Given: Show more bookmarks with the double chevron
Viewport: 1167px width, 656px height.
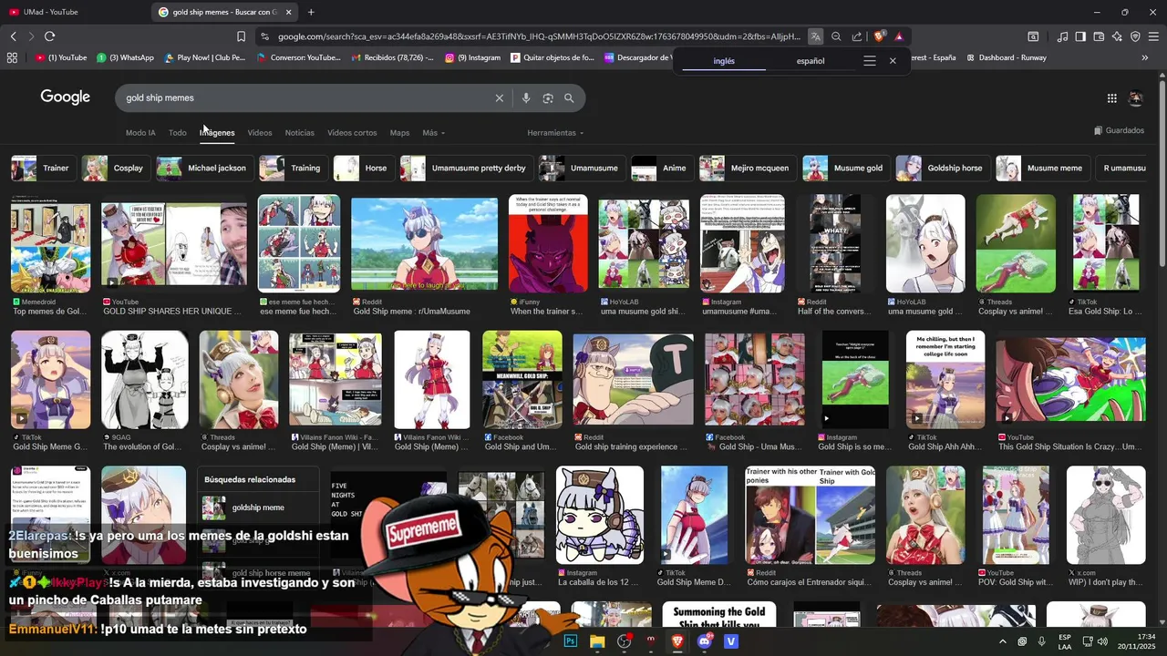Looking at the screenshot, I should tap(1145, 57).
